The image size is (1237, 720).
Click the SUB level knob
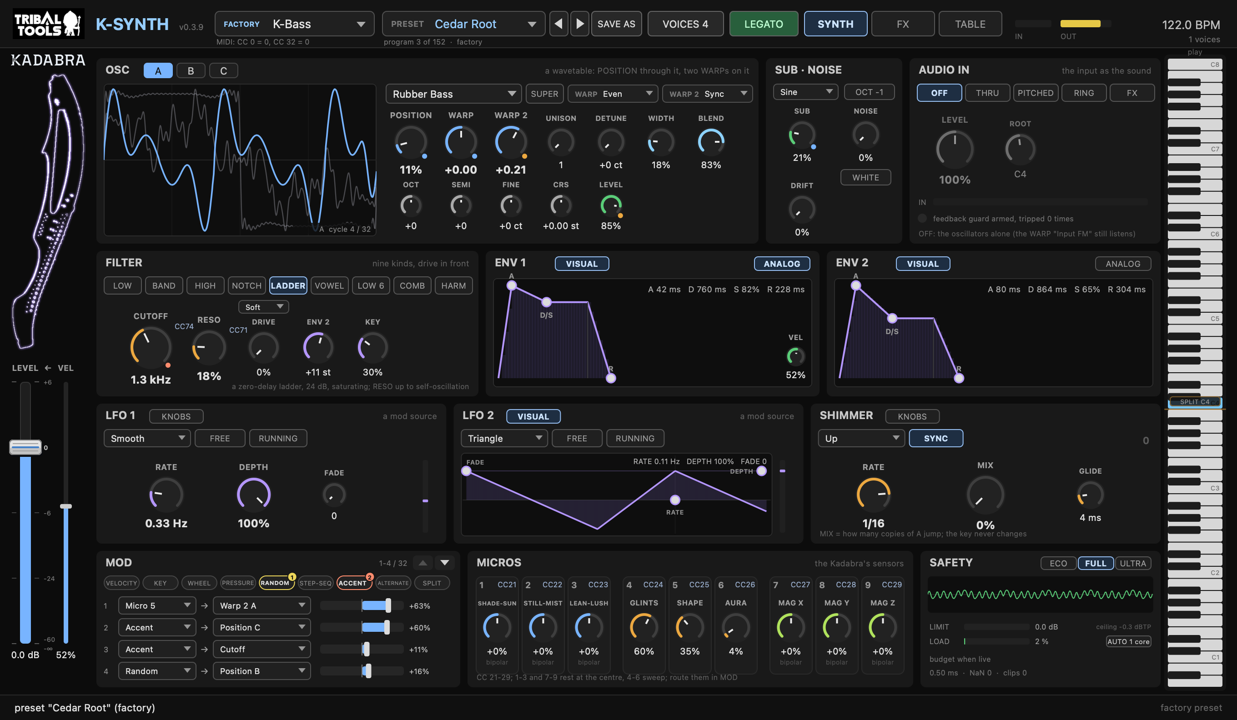click(x=802, y=135)
